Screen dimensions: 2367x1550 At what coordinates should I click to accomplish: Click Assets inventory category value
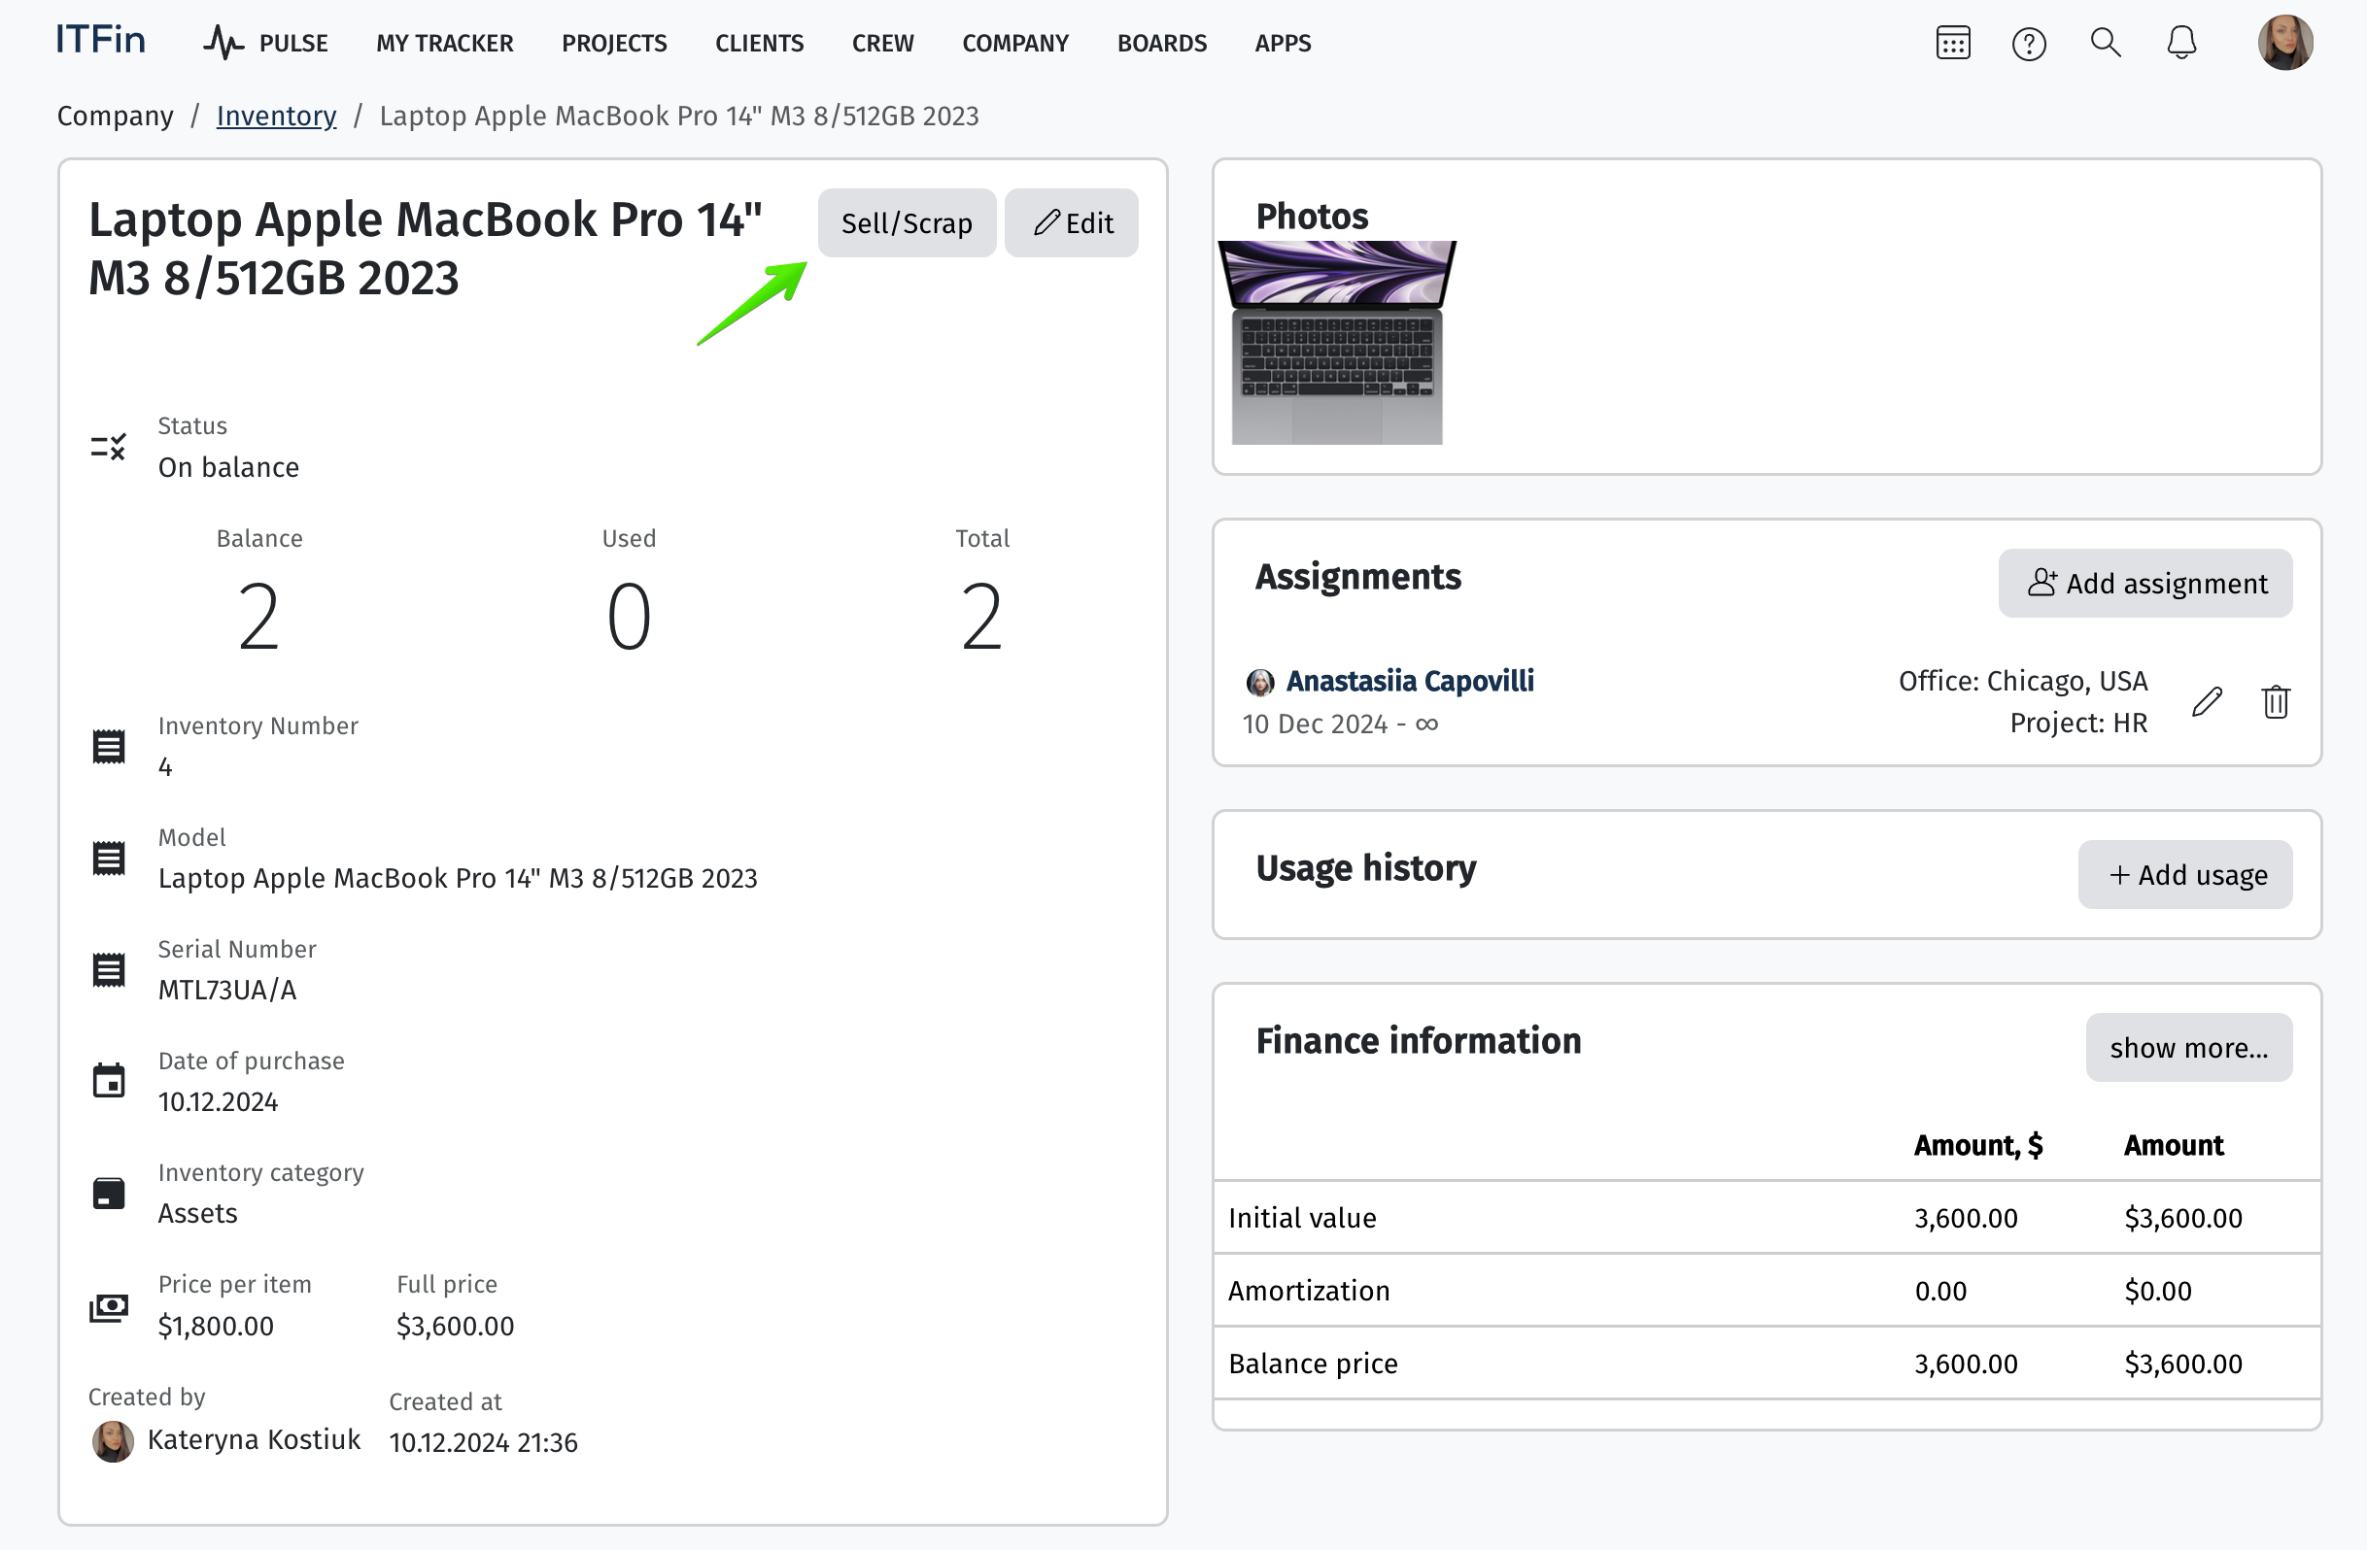click(198, 1213)
